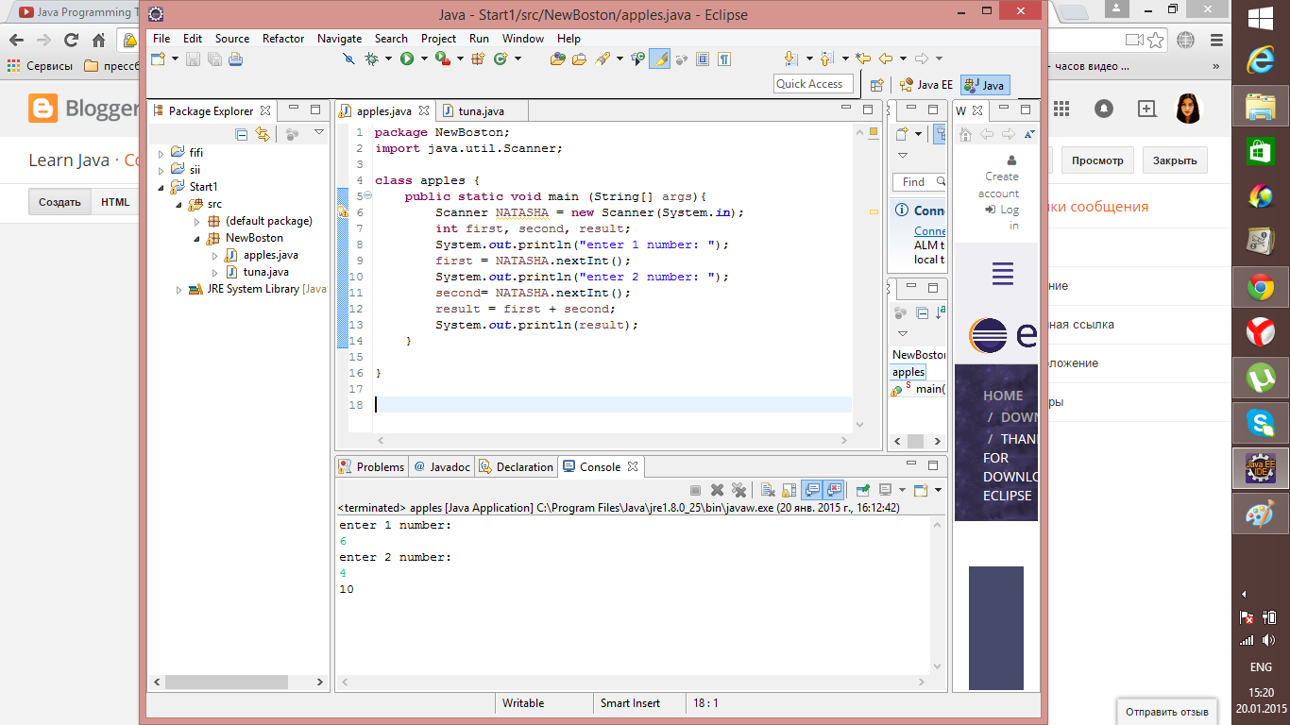Screen dimensions: 1290x725
Task: Click the Print icon in toolbar
Action: pos(233,59)
